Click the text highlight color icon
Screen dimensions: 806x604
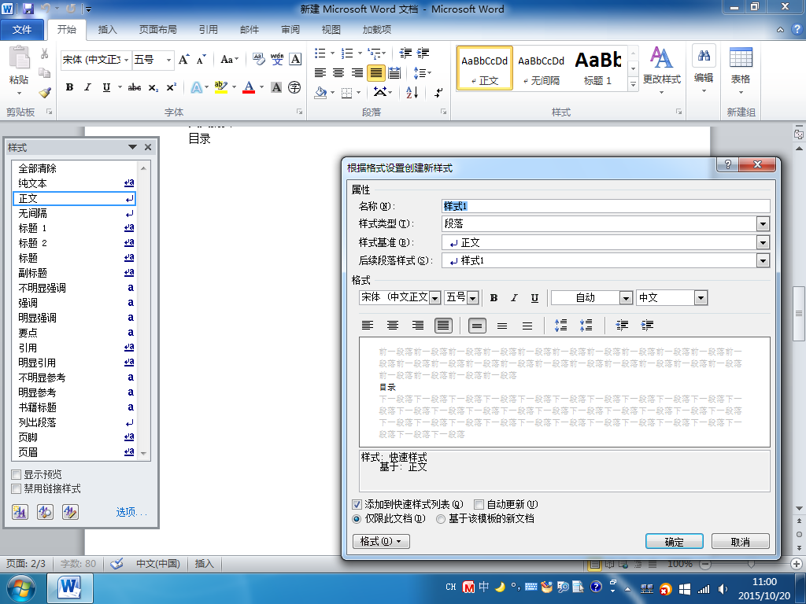coord(221,87)
